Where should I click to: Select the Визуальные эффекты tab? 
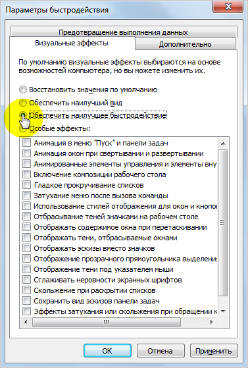72,43
